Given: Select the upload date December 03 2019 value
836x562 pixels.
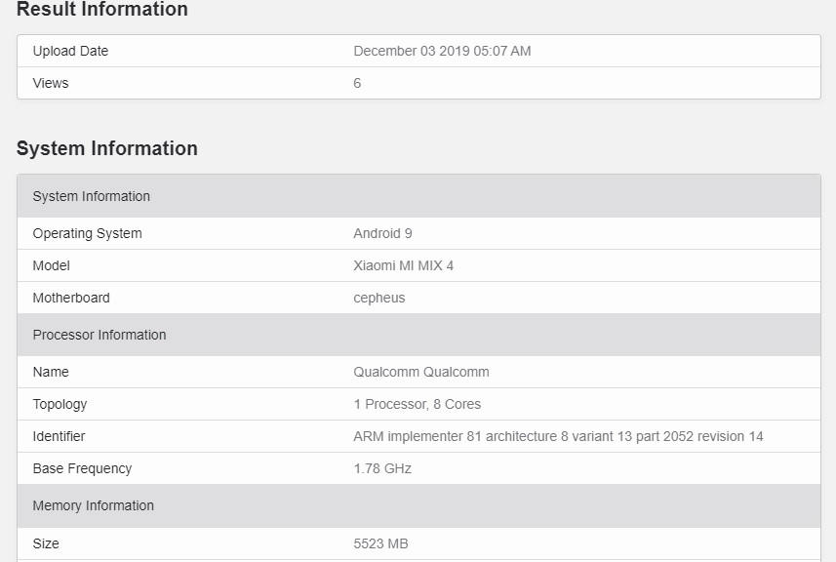Looking at the screenshot, I should (442, 51).
